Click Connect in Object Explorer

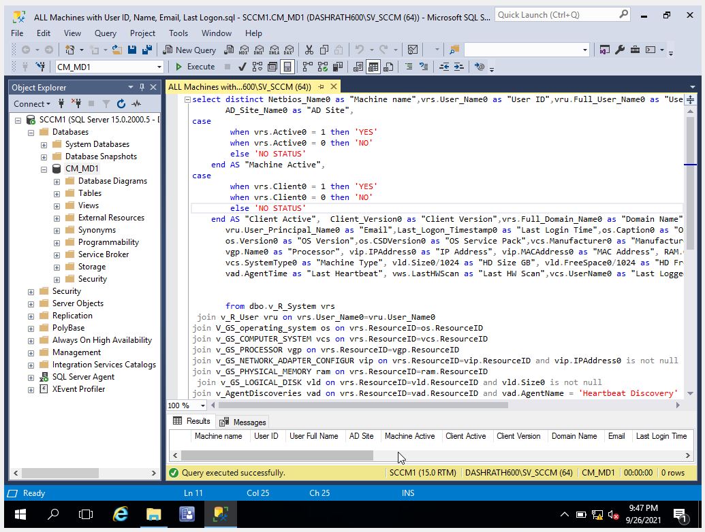31,103
